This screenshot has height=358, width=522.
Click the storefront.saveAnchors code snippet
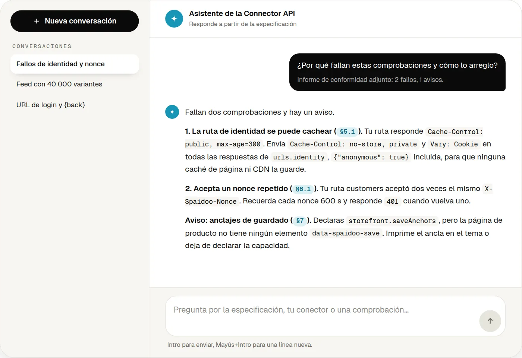click(392, 221)
